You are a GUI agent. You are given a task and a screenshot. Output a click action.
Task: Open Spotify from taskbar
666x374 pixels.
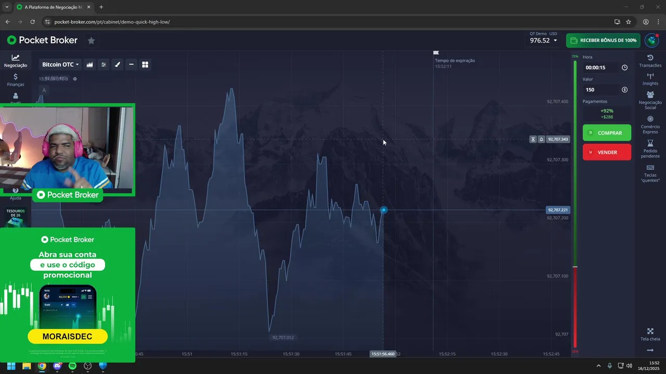click(72, 366)
